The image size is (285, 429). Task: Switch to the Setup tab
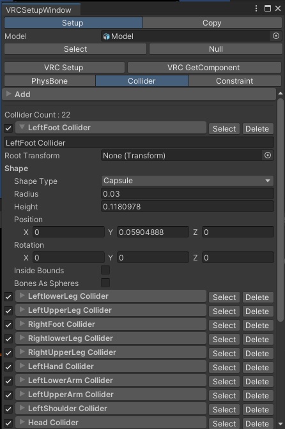pyautogui.click(x=73, y=23)
